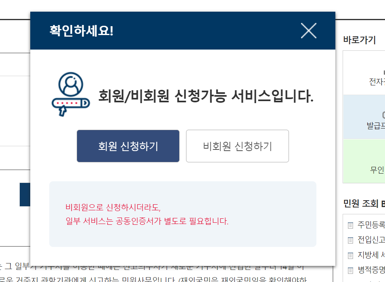Click the 바로가기 sidebar heading

tap(360, 40)
